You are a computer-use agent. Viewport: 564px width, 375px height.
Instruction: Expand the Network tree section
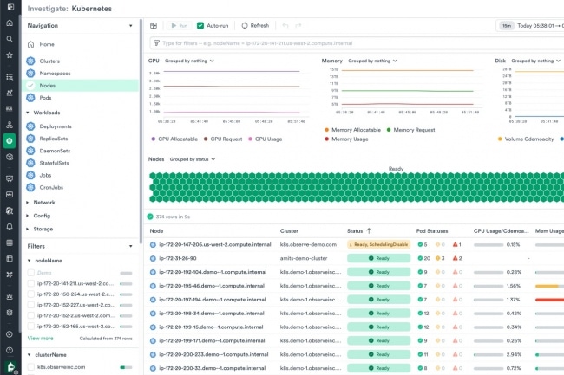(28, 203)
